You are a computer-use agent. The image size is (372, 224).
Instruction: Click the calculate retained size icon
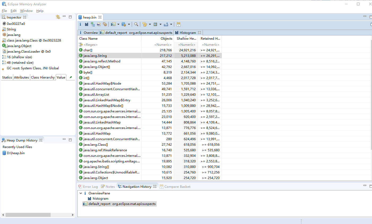pos(156,24)
